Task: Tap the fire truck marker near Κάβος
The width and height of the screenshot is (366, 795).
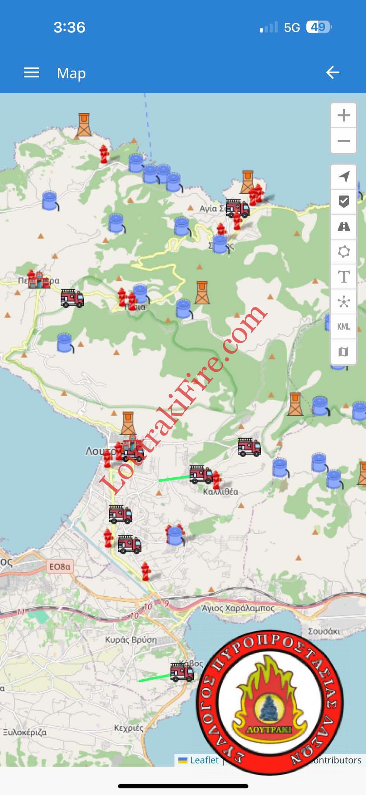Action: pyautogui.click(x=182, y=672)
